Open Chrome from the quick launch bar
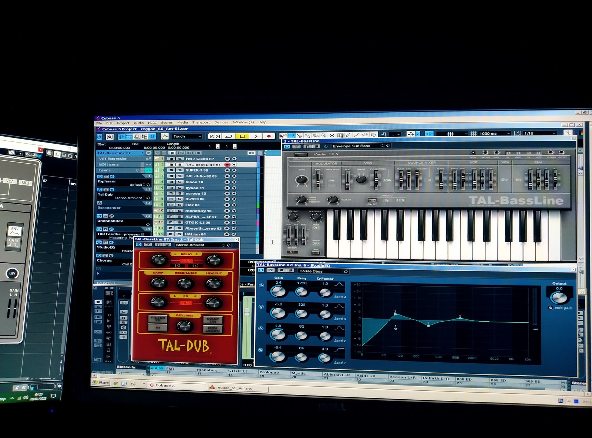The height and width of the screenshot is (438, 592). [x=115, y=383]
